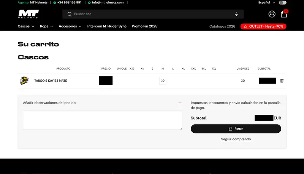Click the TARGO S KAY B3 MATE product name
The image size is (304, 174).
pos(51,81)
